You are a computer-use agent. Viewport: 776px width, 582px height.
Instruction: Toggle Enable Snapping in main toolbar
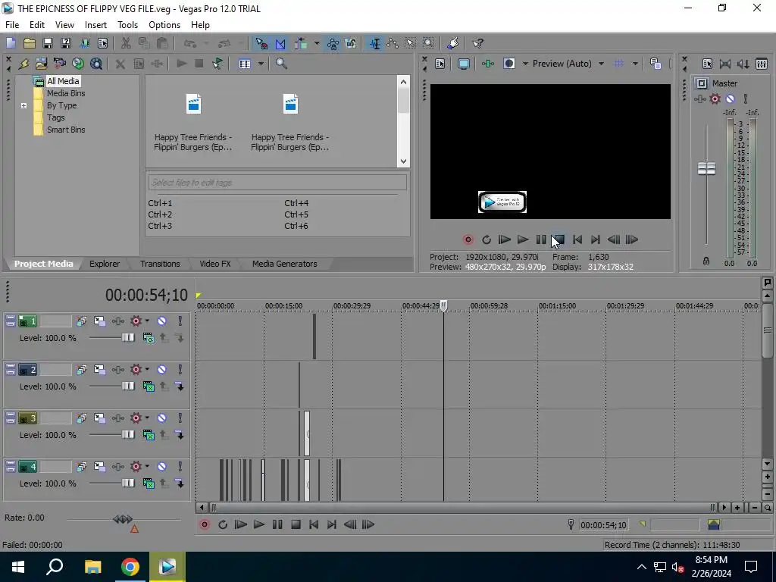[x=261, y=43]
